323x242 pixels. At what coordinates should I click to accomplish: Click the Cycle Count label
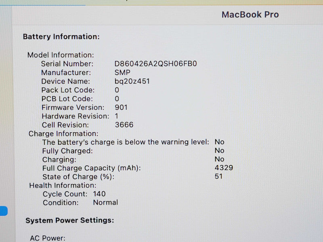(x=65, y=194)
